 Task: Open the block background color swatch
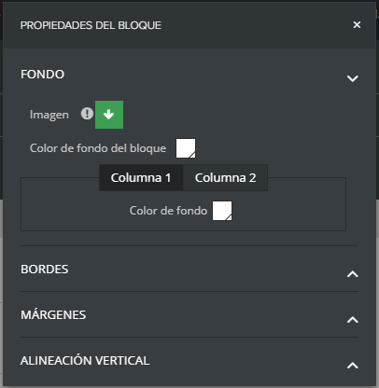(x=186, y=148)
